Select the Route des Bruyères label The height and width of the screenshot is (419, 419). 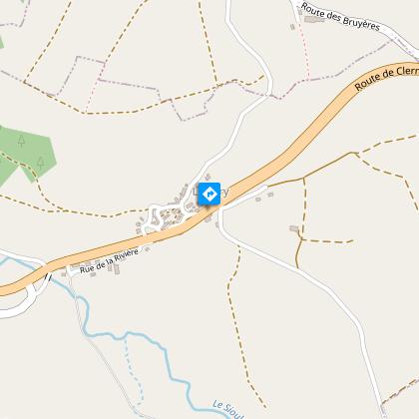(340, 16)
